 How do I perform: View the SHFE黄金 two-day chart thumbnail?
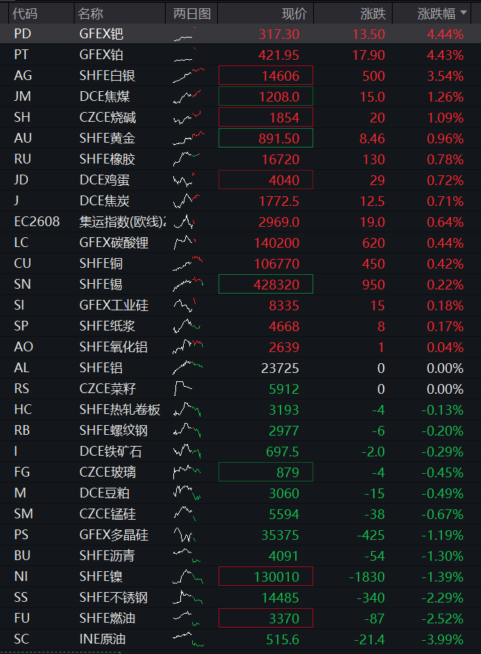click(189, 138)
